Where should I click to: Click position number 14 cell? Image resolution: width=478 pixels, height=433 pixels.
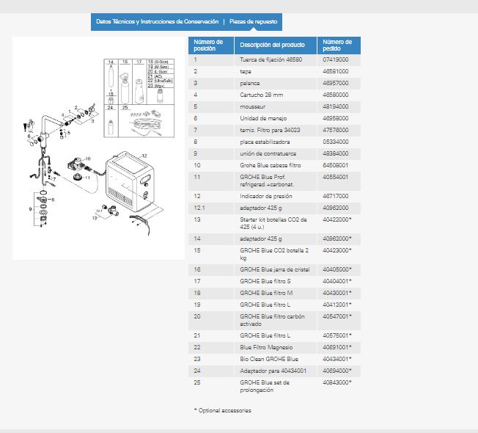211,239
